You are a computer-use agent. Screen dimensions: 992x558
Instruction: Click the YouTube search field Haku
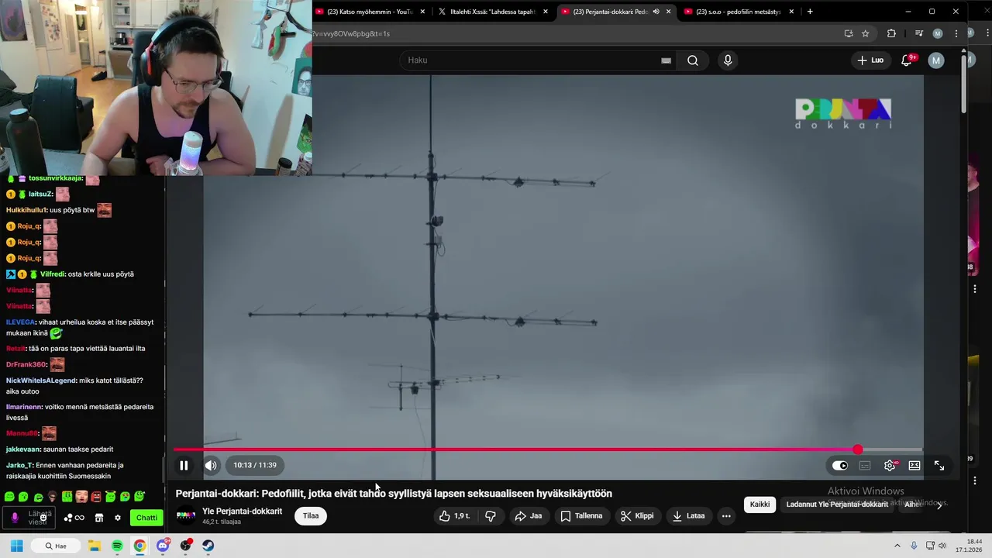click(531, 60)
